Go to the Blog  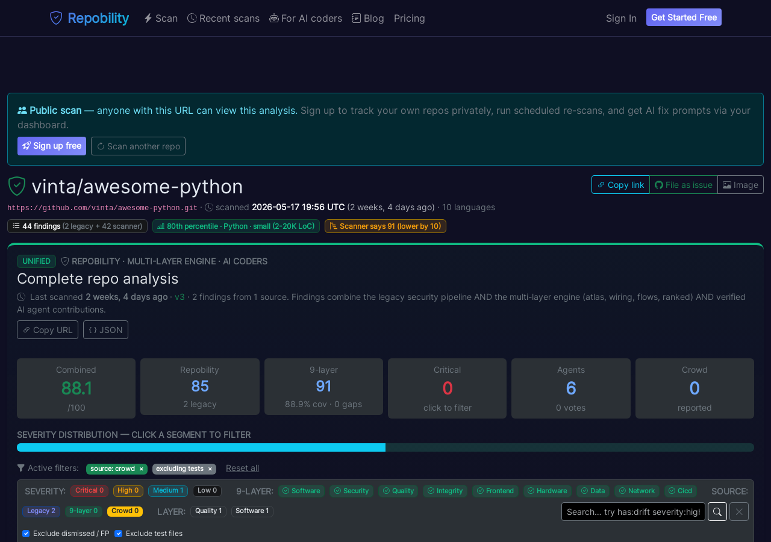368,18
